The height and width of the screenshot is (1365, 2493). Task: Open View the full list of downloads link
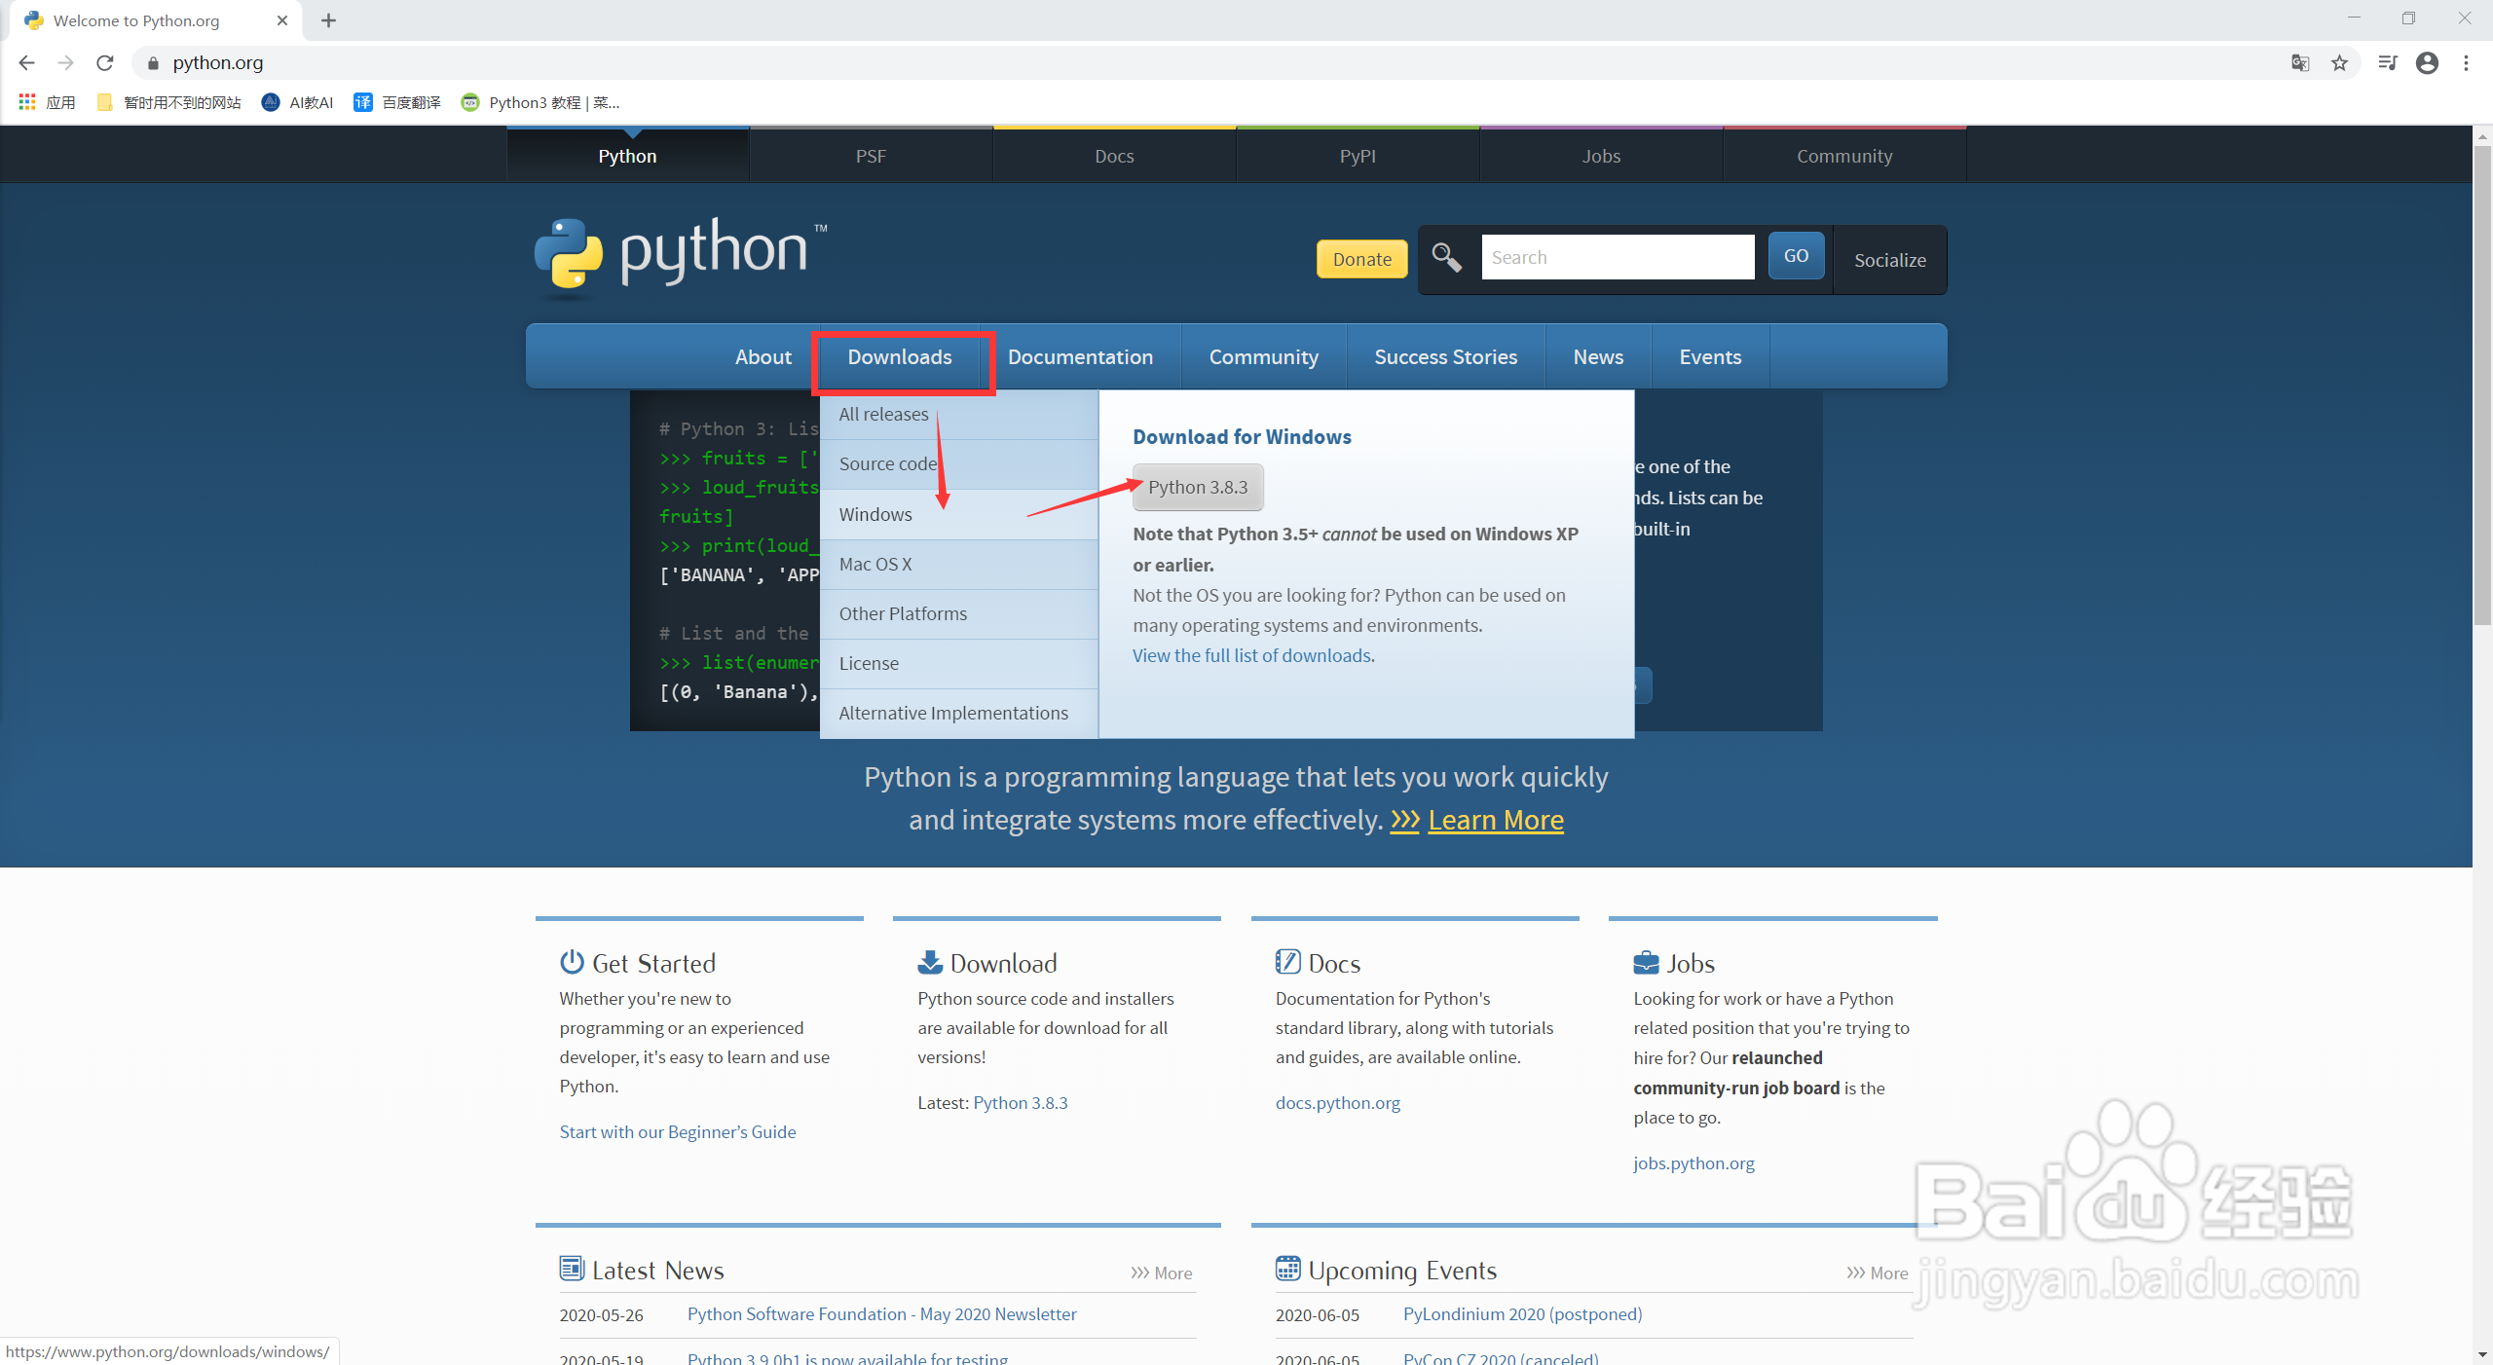pos(1253,655)
